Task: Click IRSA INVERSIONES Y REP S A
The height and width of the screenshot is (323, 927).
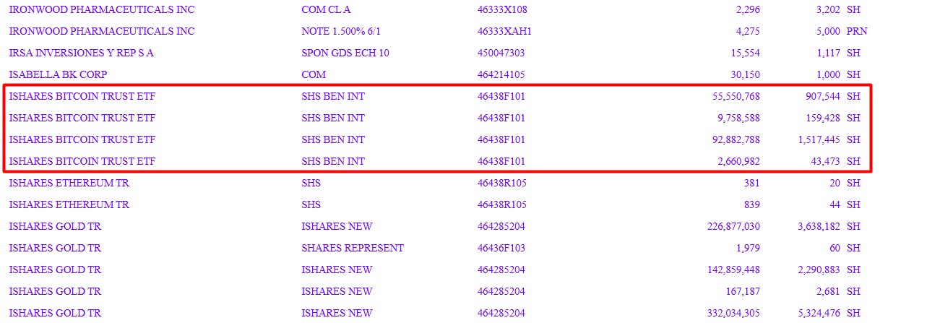Action: [x=82, y=53]
